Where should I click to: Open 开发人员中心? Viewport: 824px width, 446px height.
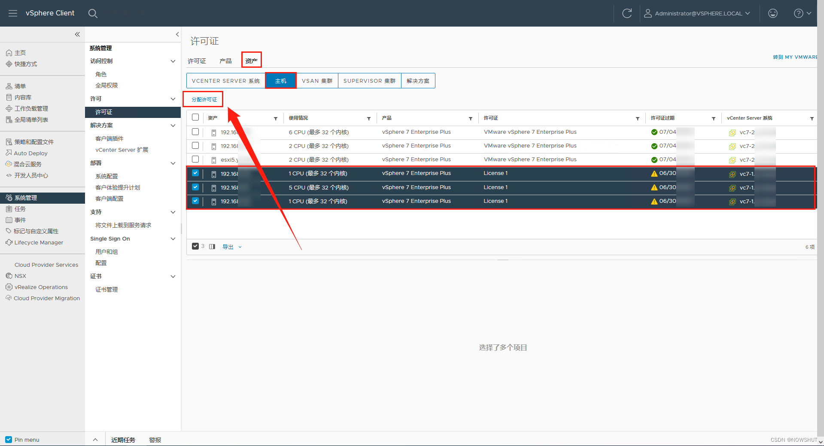click(x=27, y=175)
